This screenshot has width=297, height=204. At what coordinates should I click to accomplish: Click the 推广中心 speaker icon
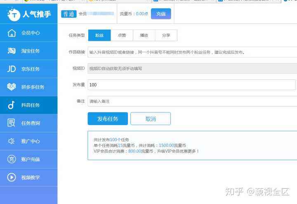(x=12, y=141)
